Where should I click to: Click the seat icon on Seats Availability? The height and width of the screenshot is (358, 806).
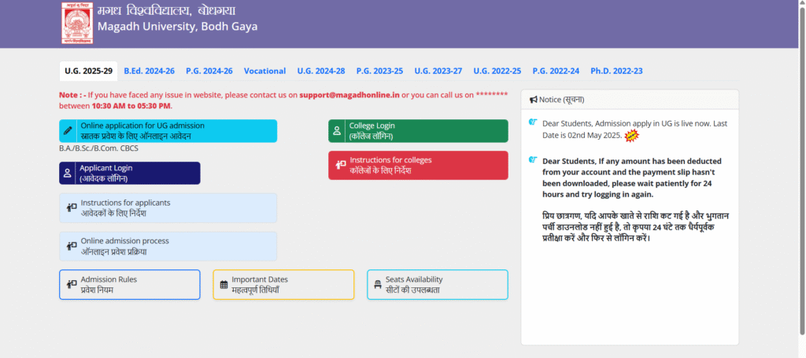(x=378, y=284)
